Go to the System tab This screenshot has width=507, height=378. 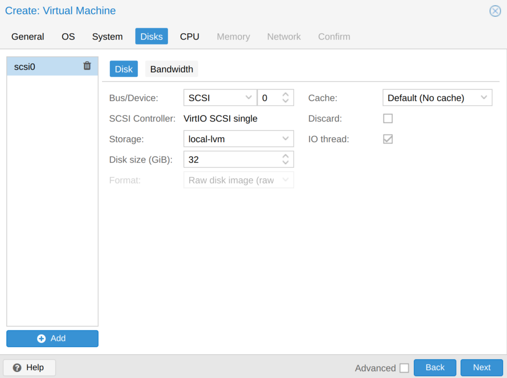pyautogui.click(x=107, y=36)
